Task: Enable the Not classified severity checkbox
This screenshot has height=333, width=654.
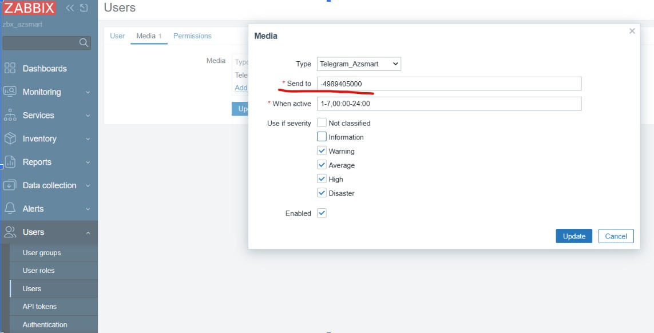Action: 322,123
